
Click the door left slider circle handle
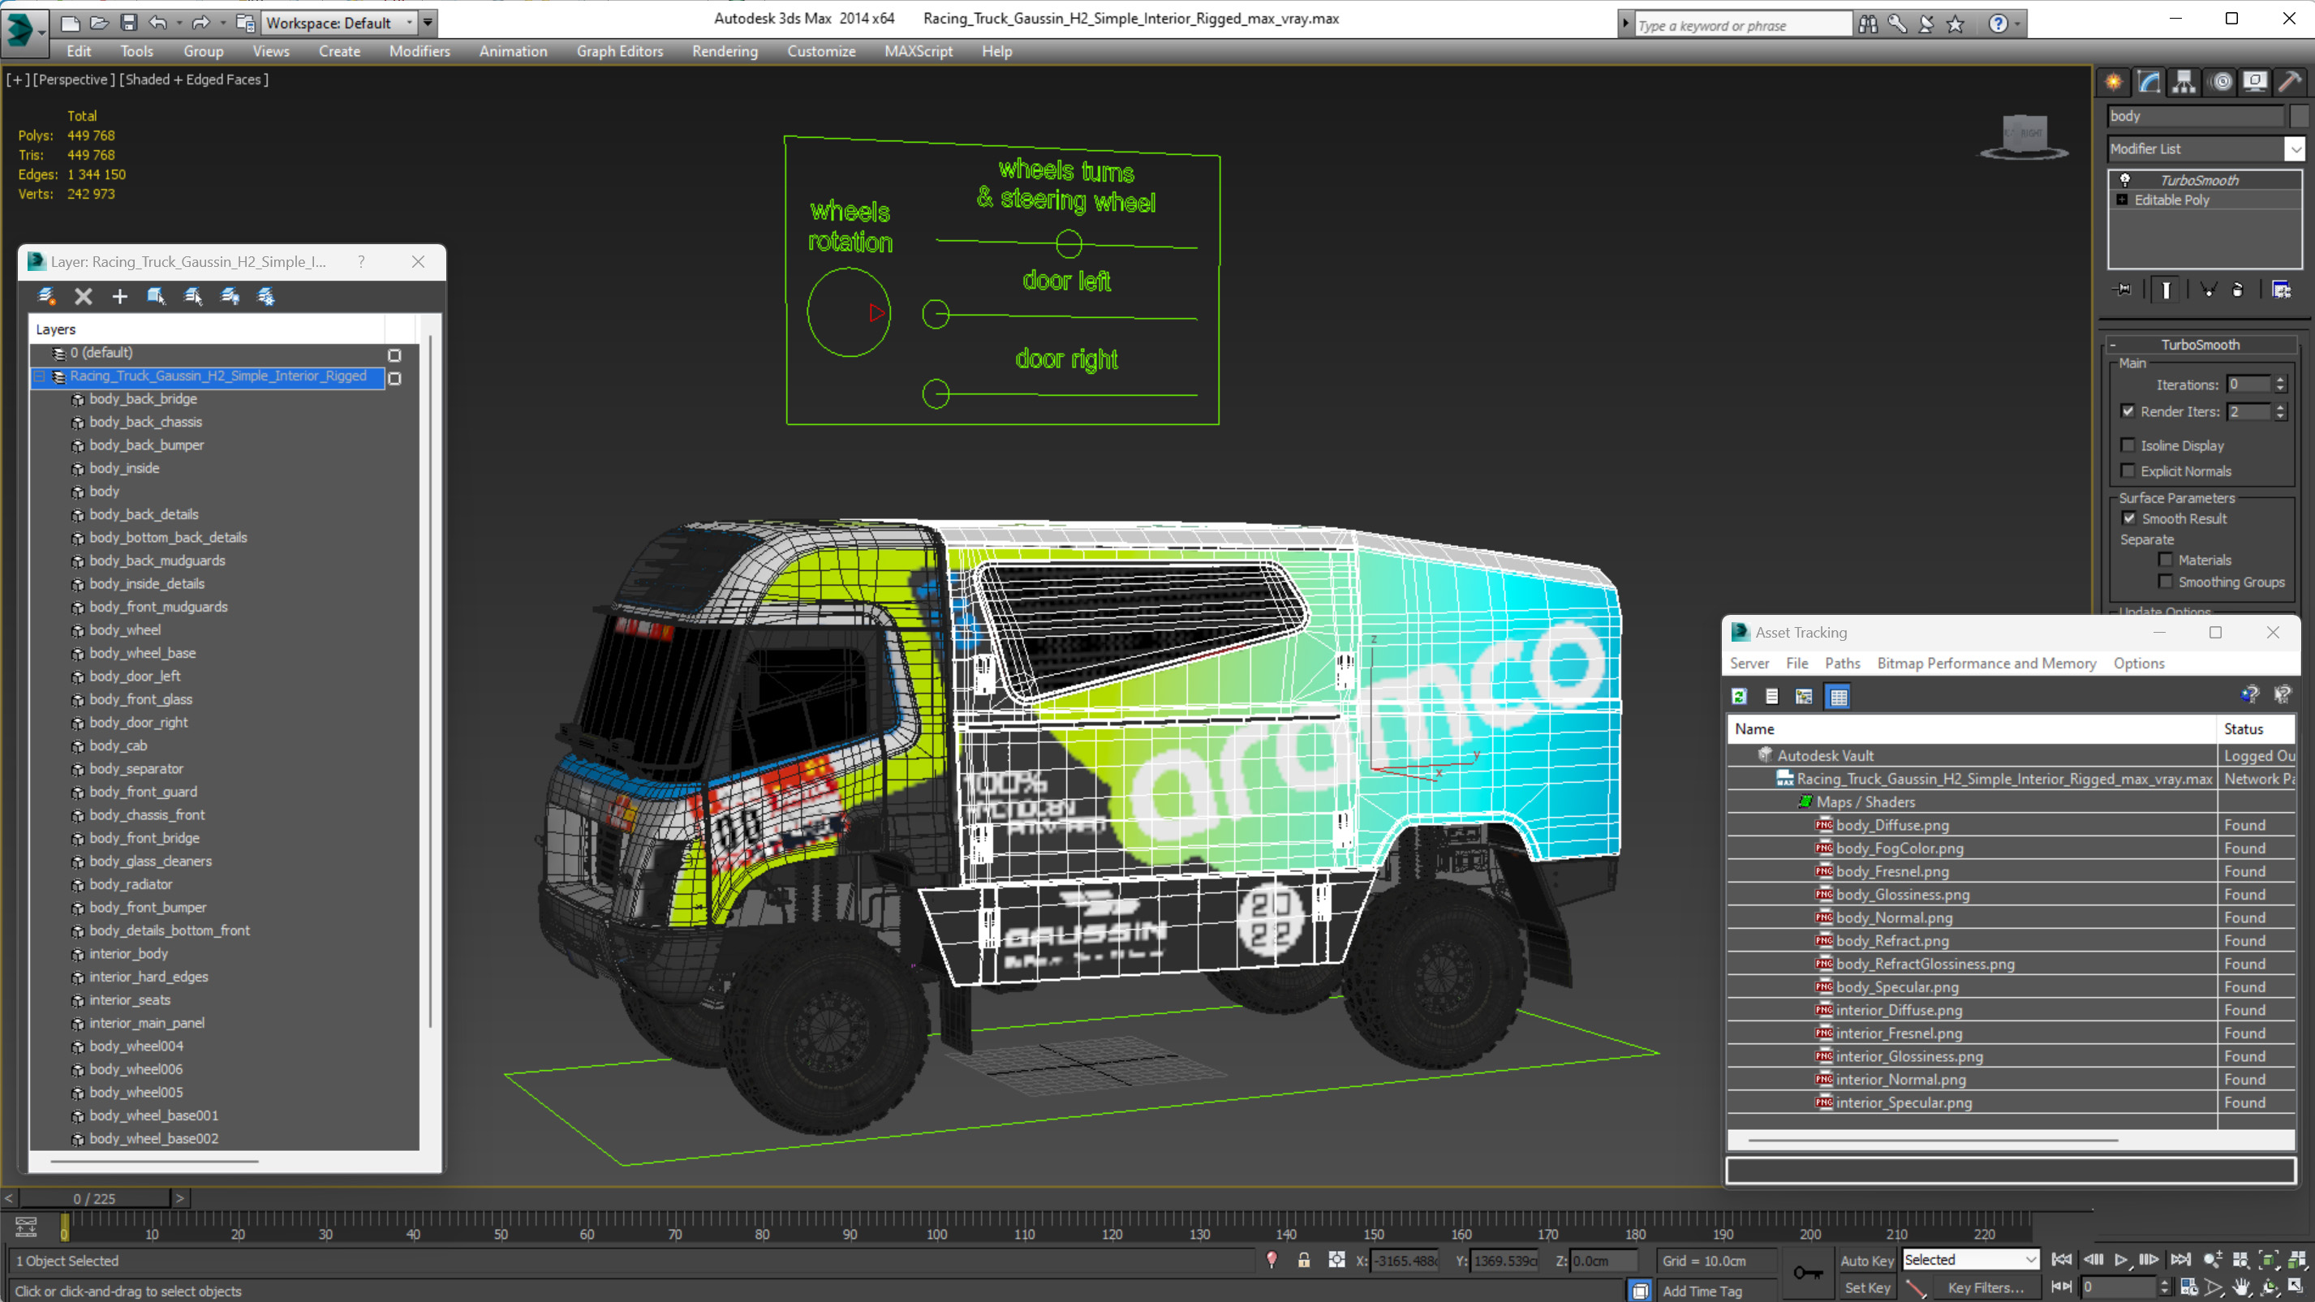tap(936, 314)
